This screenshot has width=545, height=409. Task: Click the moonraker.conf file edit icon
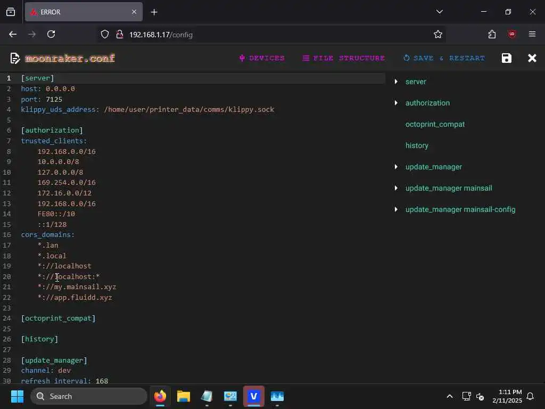[15, 58]
